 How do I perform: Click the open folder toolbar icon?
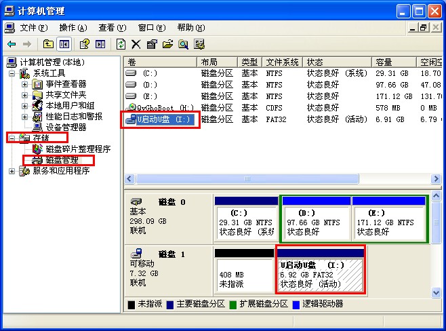tap(167, 44)
